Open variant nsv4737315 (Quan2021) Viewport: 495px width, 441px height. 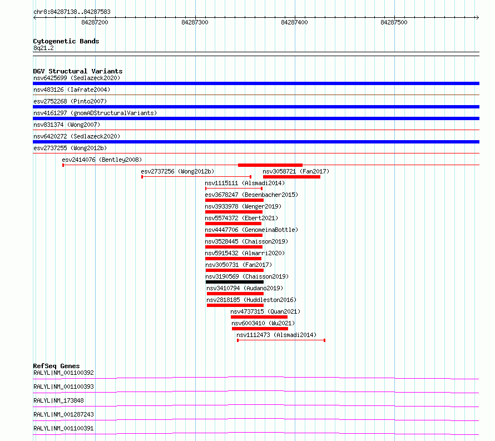coord(265,311)
